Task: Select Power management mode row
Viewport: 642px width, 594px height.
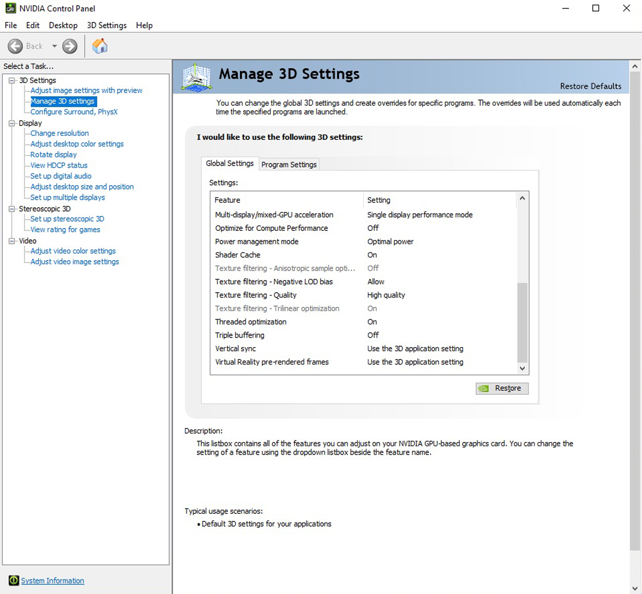Action: [364, 241]
